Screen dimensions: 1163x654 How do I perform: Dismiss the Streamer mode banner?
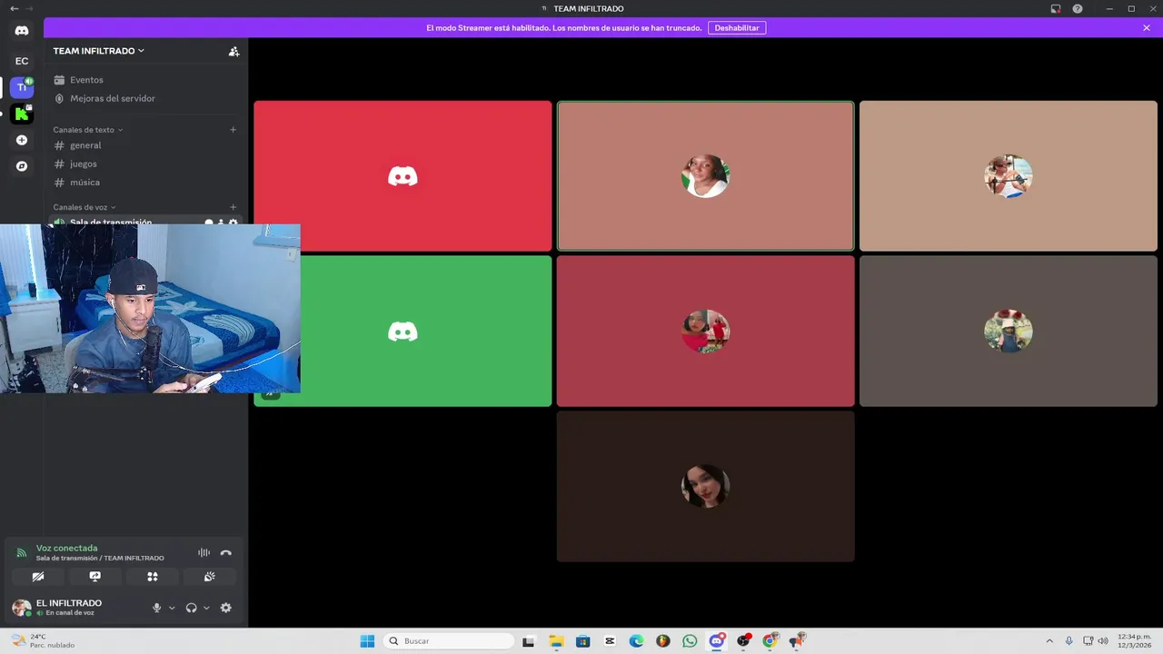(x=1147, y=28)
